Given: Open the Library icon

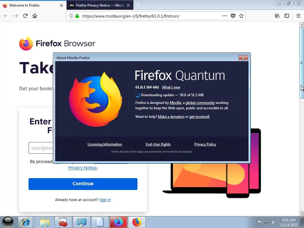Looking at the screenshot, I should pyautogui.click(x=278, y=16).
